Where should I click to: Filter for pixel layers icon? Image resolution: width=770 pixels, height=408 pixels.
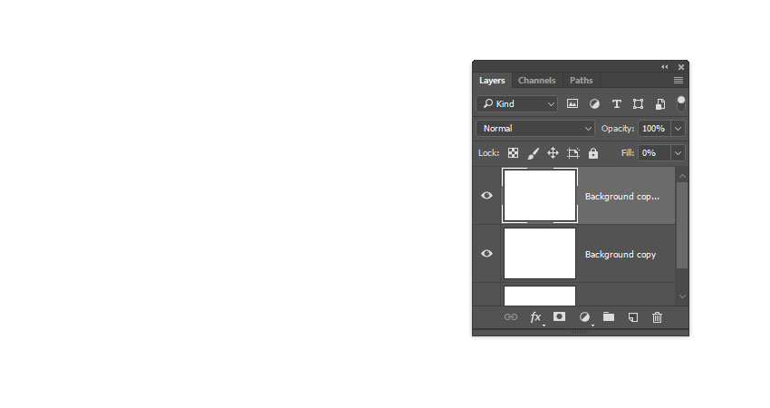coord(573,103)
